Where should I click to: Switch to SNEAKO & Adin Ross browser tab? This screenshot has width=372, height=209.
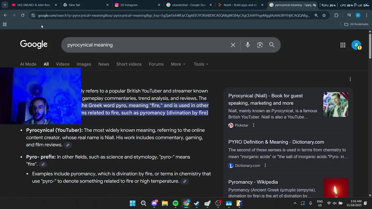click(x=34, y=5)
